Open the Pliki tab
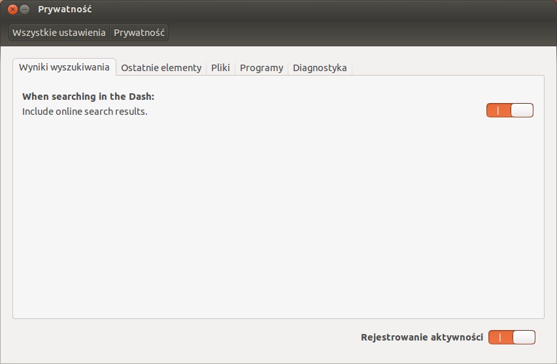The height and width of the screenshot is (364, 557). pyautogui.click(x=220, y=68)
